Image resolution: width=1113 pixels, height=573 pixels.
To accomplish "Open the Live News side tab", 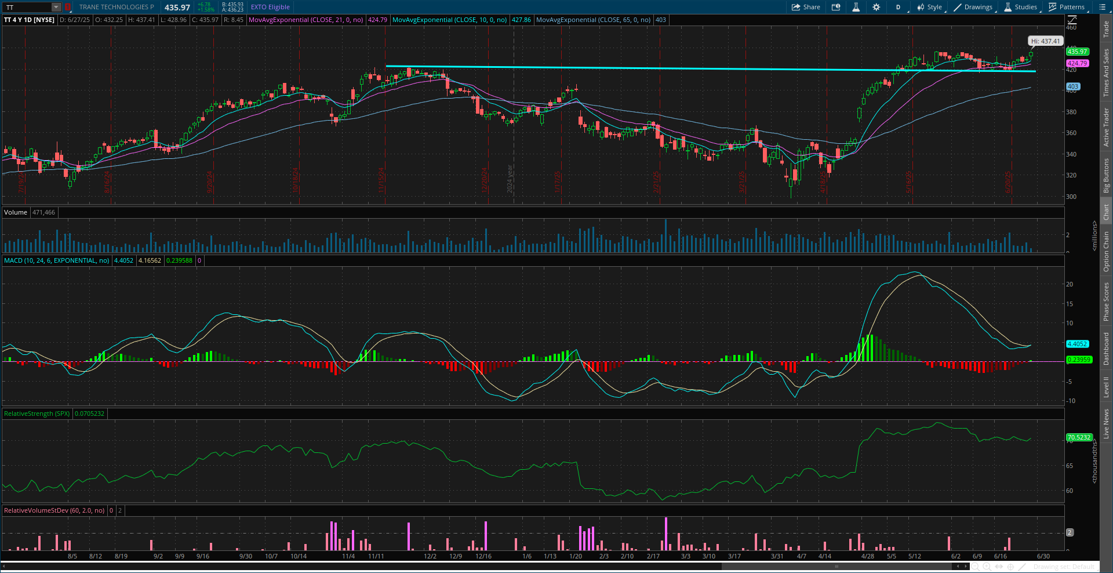I will (x=1106, y=423).
